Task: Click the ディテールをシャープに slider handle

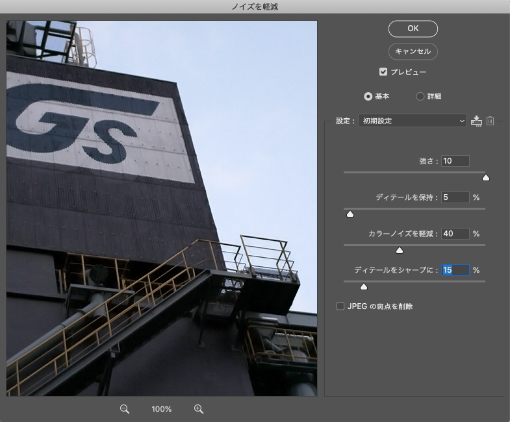Action: click(364, 286)
